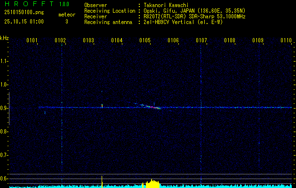The height and width of the screenshot is (188, 296).
Task: Click the Observer field label
Action: (96, 5)
